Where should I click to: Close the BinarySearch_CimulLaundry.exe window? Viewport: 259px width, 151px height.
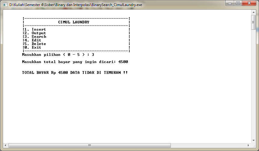click(249, 3)
